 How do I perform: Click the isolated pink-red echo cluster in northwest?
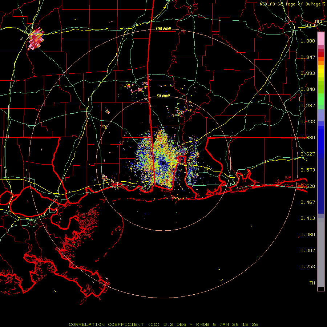(x=36, y=39)
